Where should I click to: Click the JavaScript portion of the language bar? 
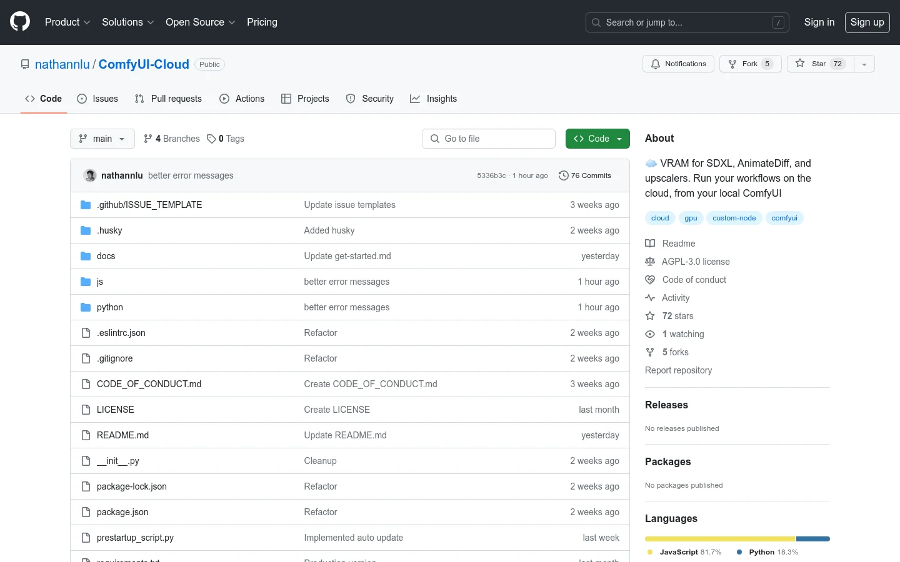pos(719,538)
